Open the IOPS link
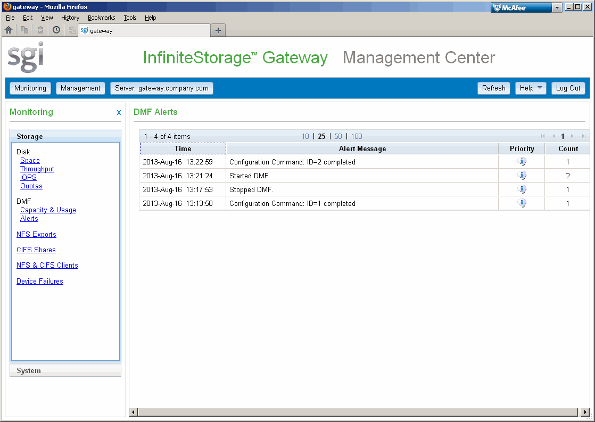595x422 pixels. click(x=28, y=177)
